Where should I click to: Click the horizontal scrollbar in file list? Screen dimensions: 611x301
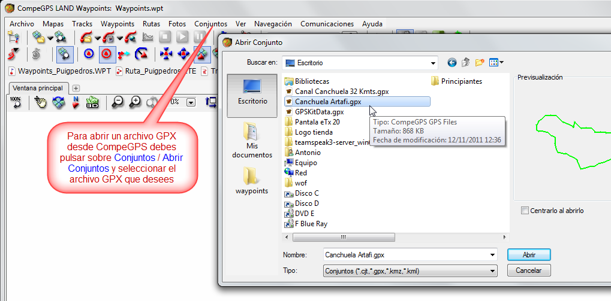tap(344, 237)
